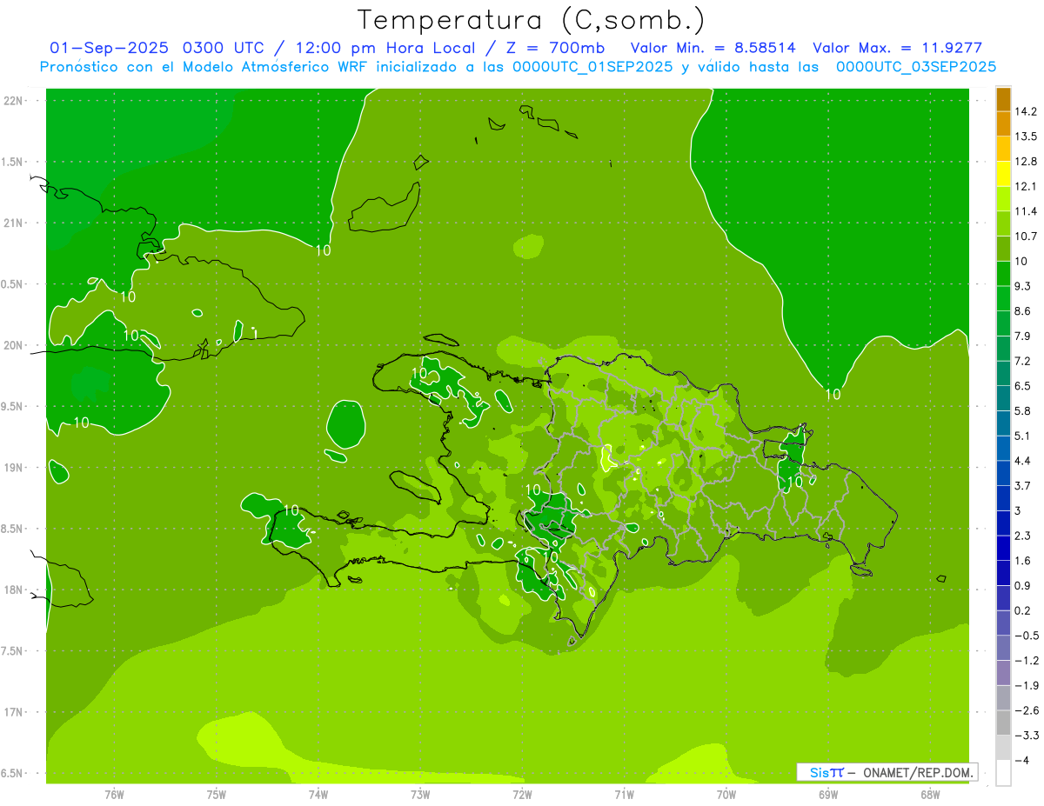Click the yellow swatch between 12.1 and 12.8
This screenshot has height=806, width=1044.
pos(1003,174)
